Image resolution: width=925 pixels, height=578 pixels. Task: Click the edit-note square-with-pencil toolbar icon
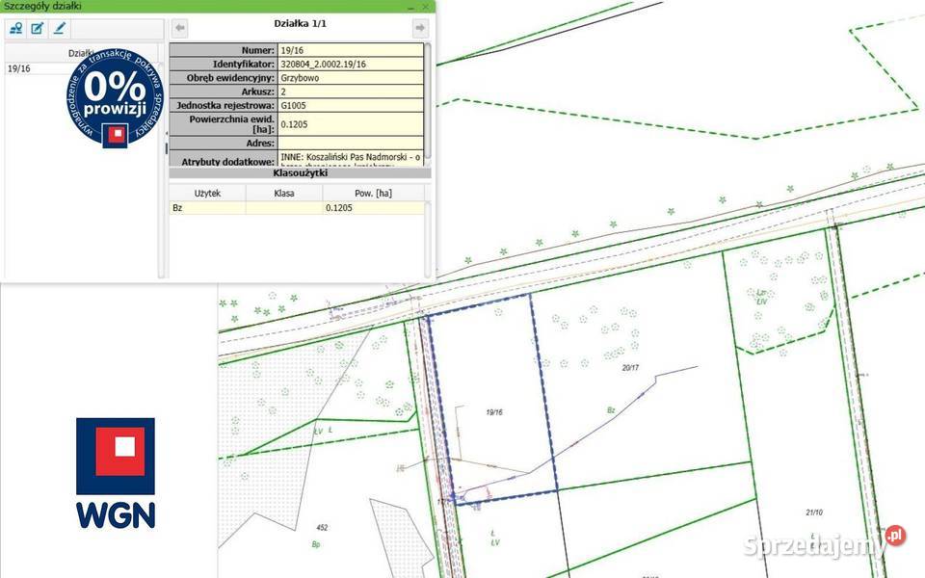coord(38,28)
